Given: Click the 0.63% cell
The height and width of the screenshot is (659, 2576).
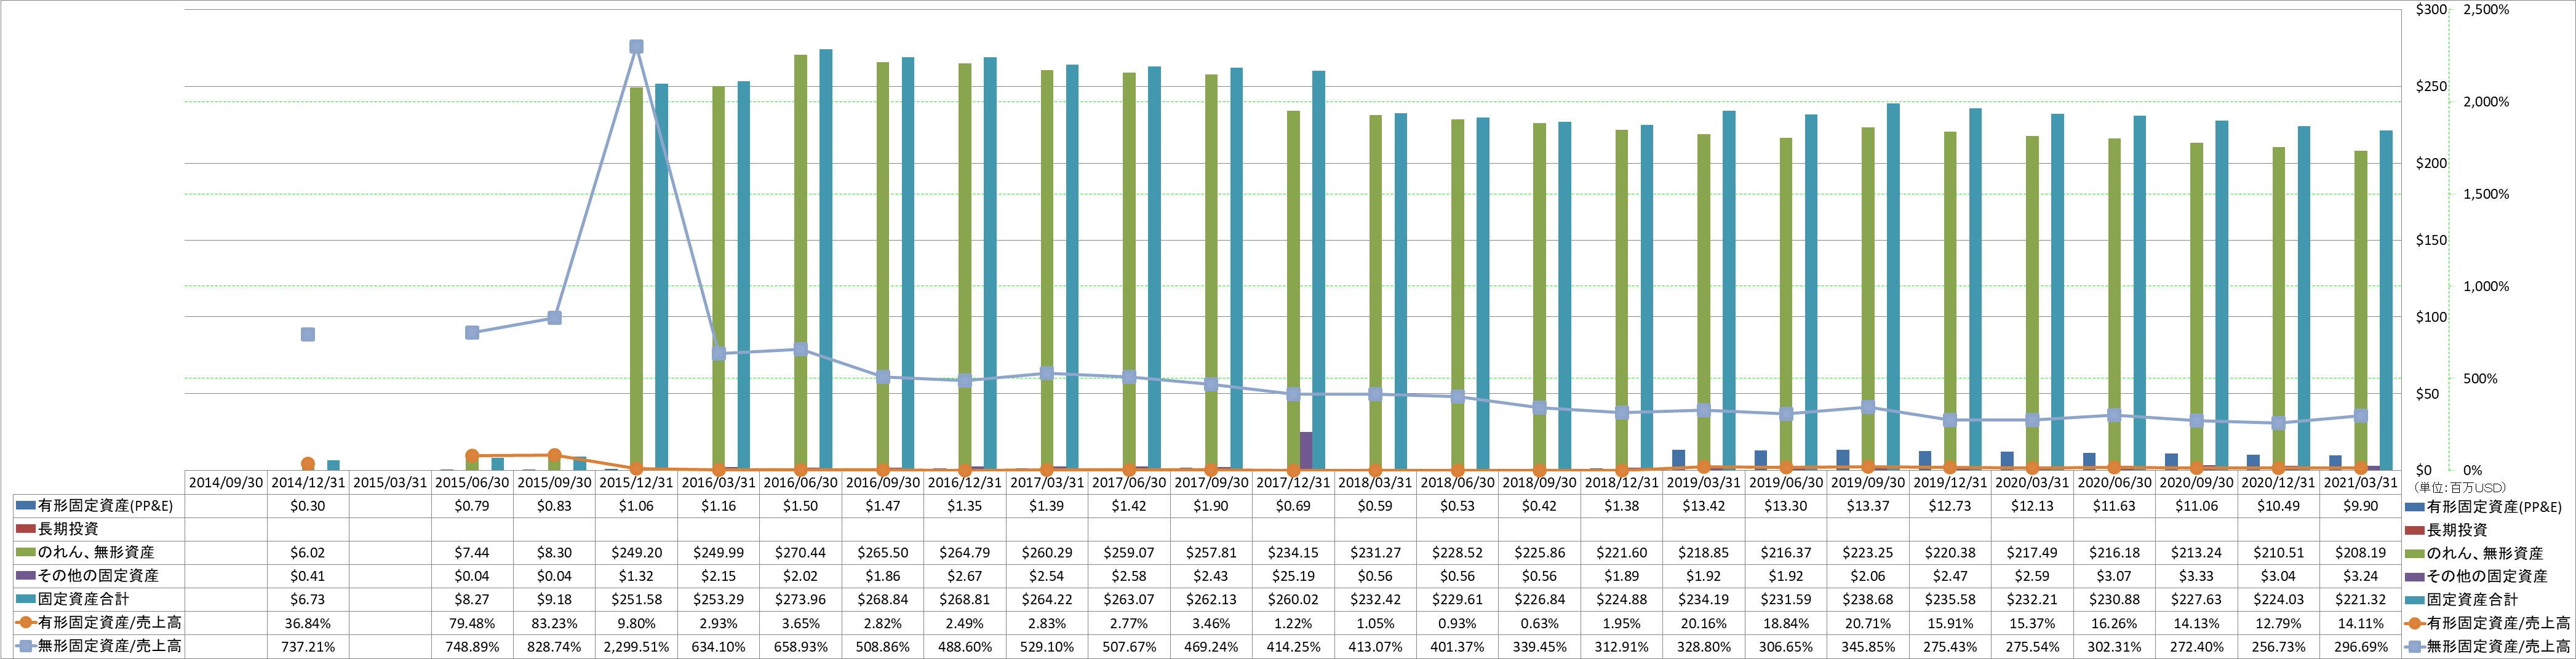Looking at the screenshot, I should pyautogui.click(x=1539, y=623).
